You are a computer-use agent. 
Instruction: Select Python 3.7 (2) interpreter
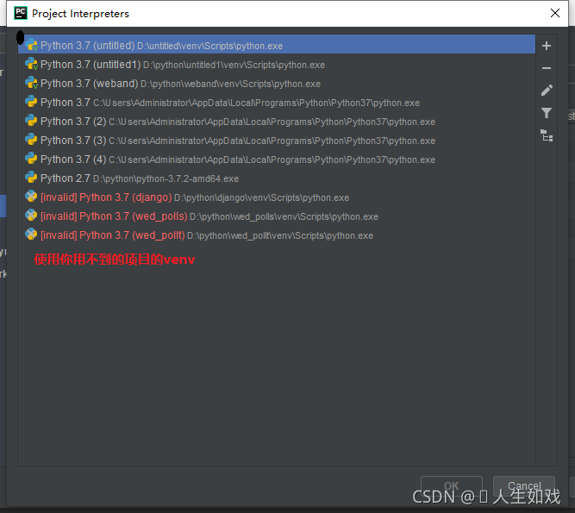pos(277,122)
